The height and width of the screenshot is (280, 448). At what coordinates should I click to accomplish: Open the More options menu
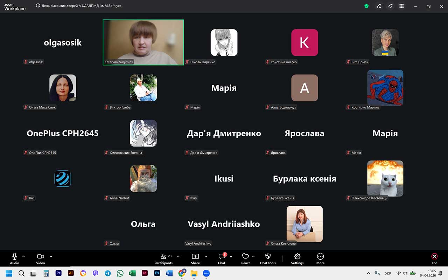[x=320, y=259]
